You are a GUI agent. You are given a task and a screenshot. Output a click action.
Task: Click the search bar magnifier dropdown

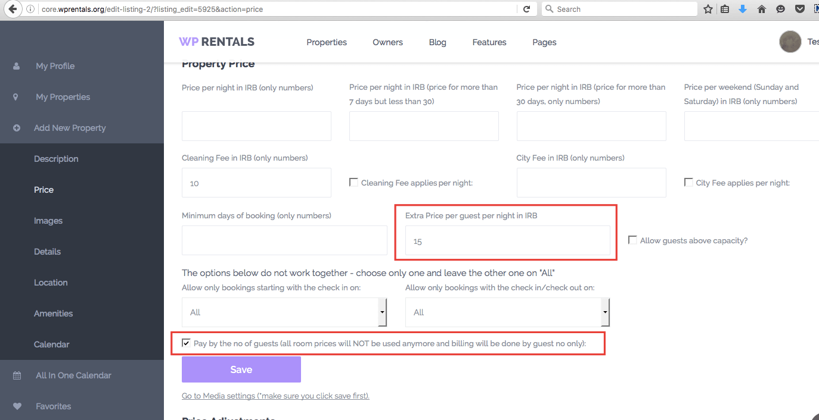tap(549, 9)
